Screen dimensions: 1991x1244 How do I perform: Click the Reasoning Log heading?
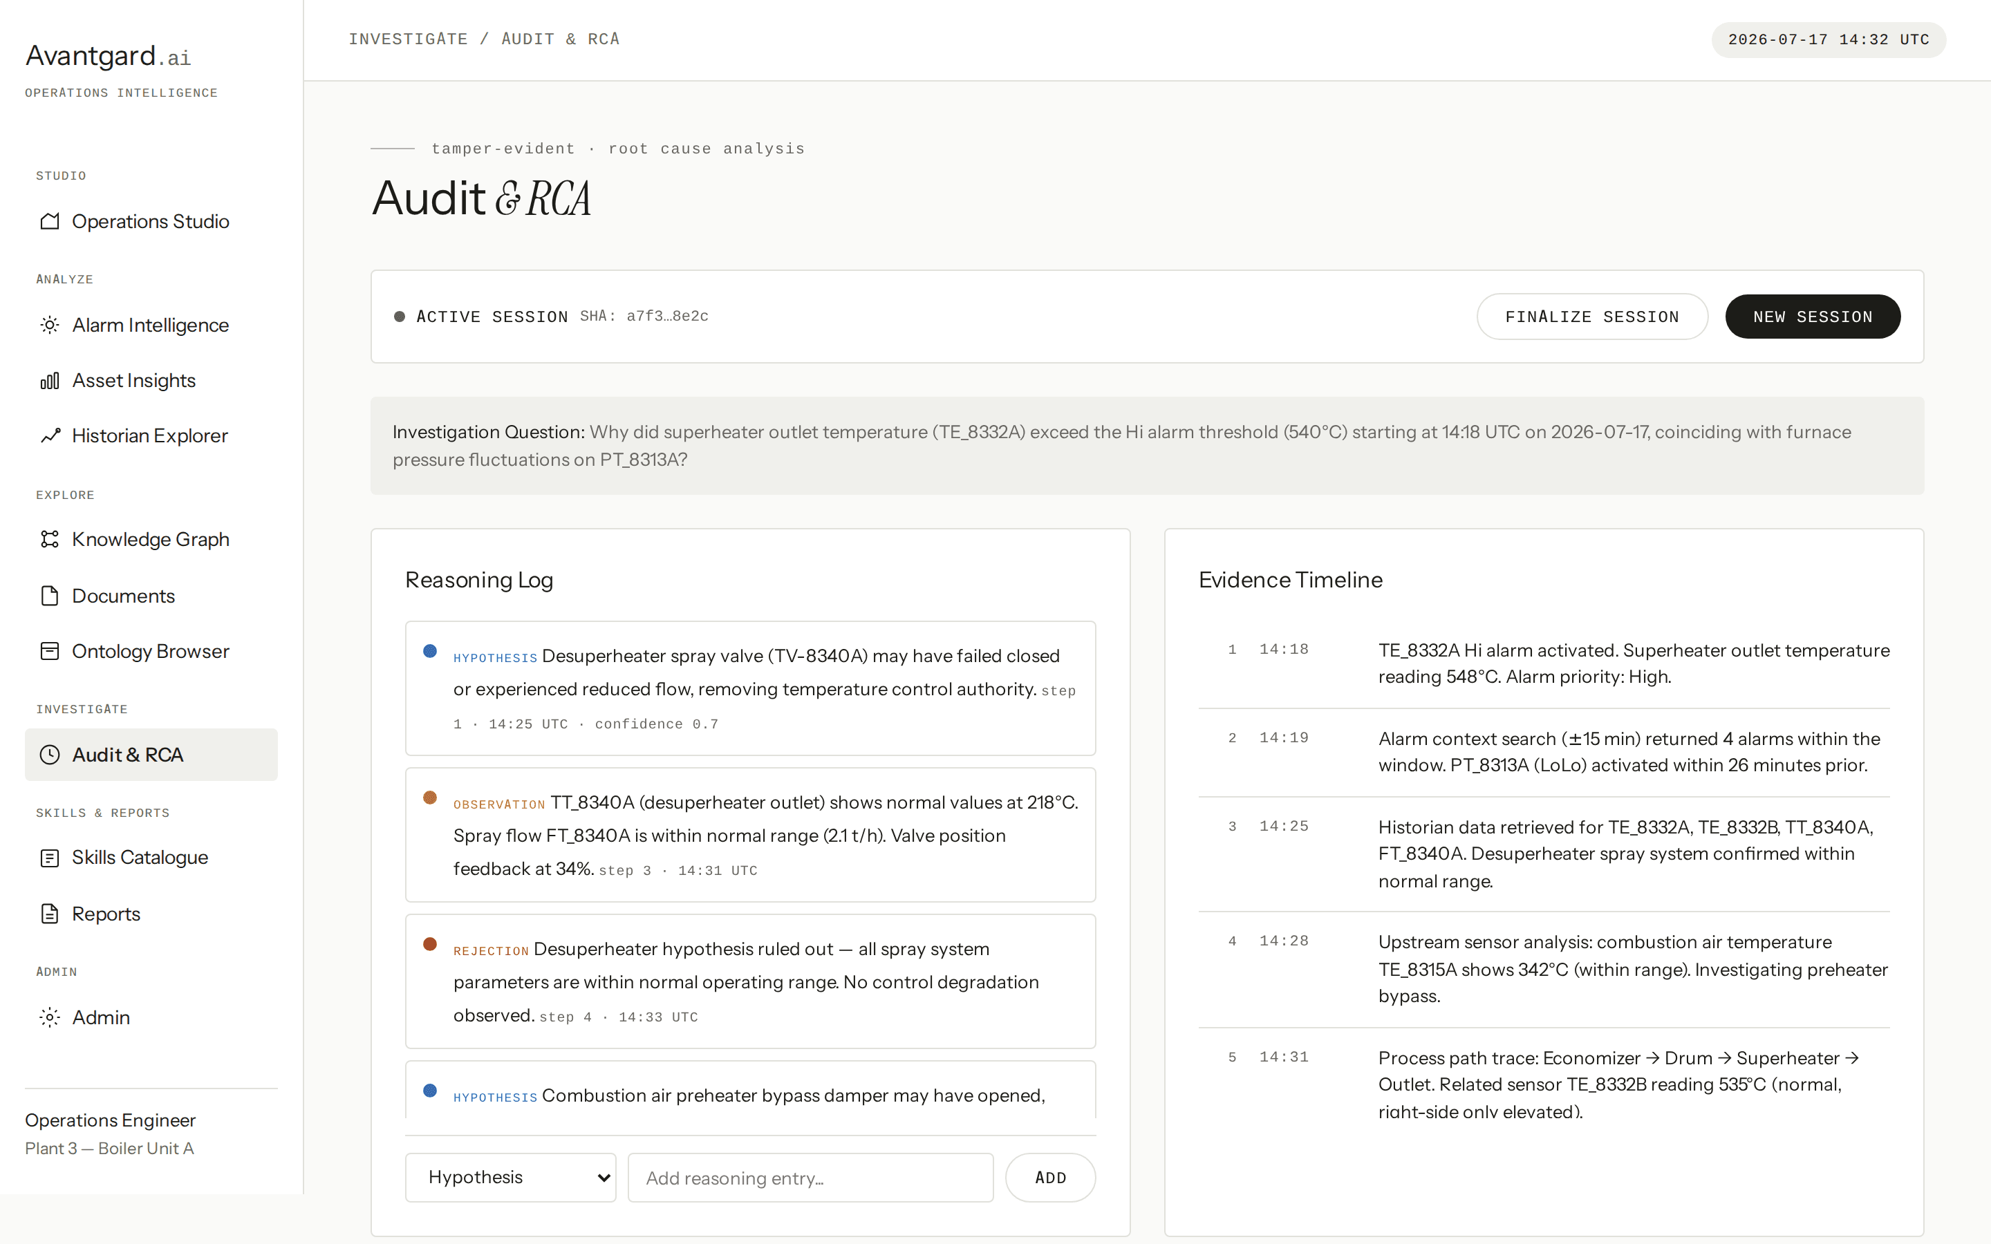479,580
